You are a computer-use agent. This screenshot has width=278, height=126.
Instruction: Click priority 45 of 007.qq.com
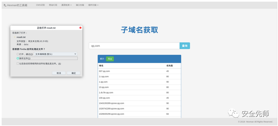click(x=167, y=71)
